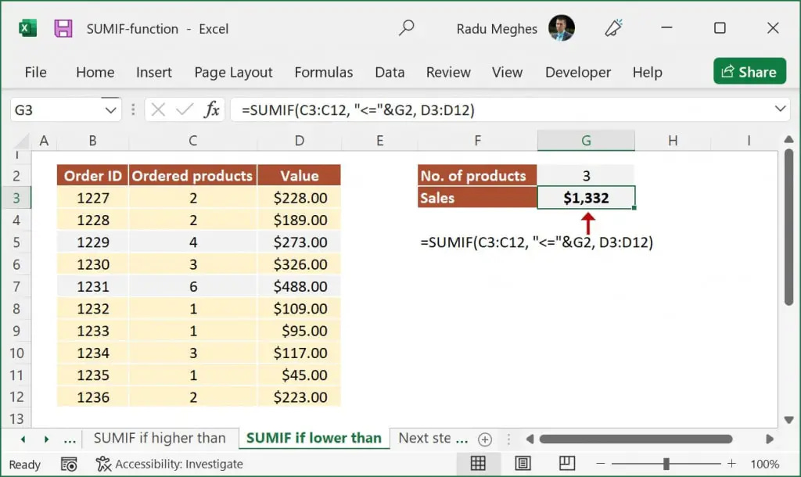Open the Review ribbon tab
The width and height of the screenshot is (801, 477).
tap(448, 72)
